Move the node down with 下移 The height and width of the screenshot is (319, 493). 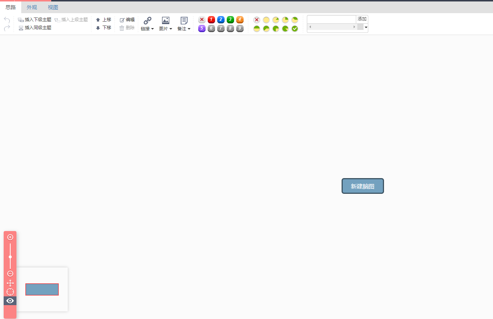point(104,28)
